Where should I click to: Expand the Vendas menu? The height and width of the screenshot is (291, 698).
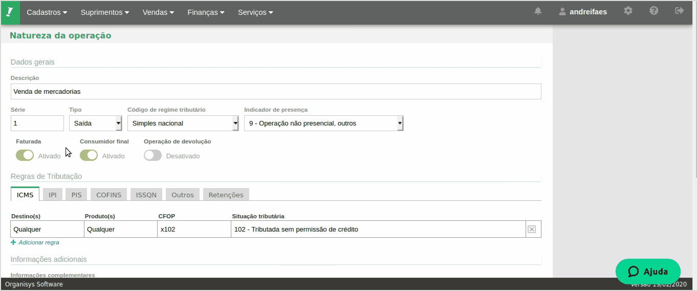coord(158,12)
